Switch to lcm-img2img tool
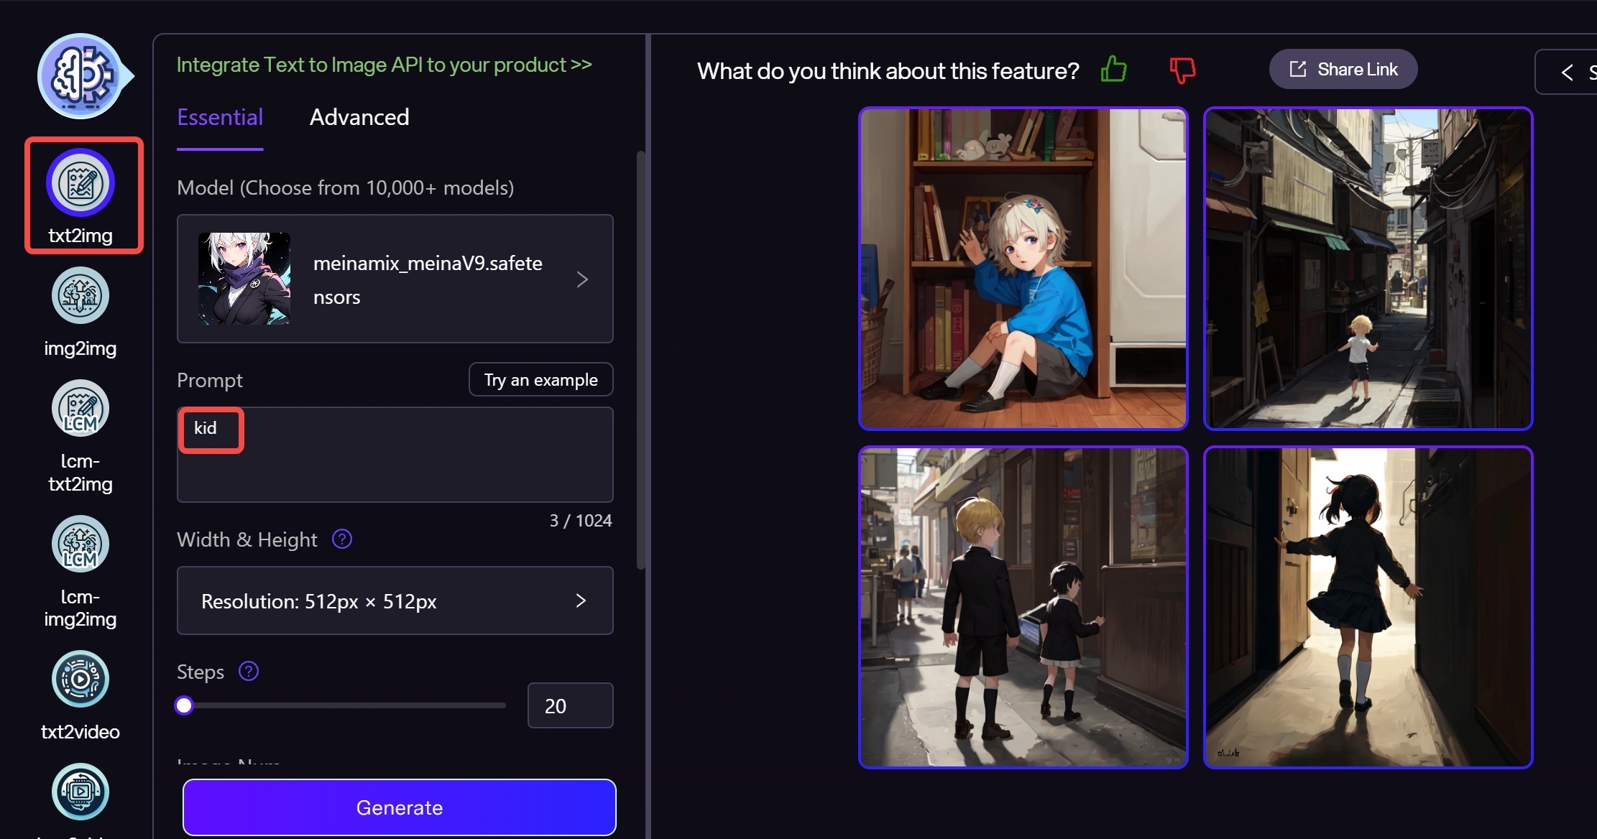 pyautogui.click(x=80, y=544)
